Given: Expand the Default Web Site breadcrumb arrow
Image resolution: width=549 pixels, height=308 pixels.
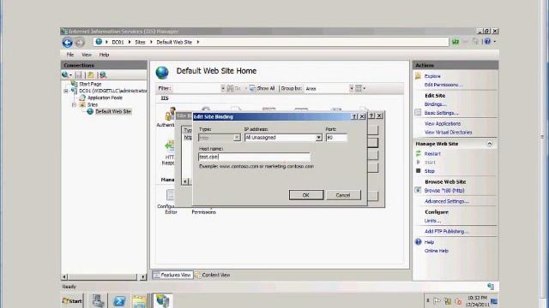Looking at the screenshot, I should 198,42.
